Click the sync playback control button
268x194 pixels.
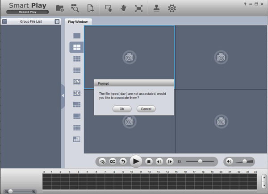tap(102, 161)
